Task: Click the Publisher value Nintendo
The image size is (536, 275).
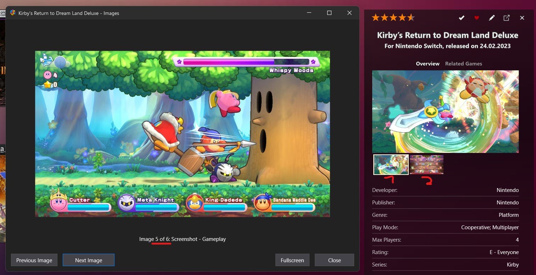Action: click(507, 203)
